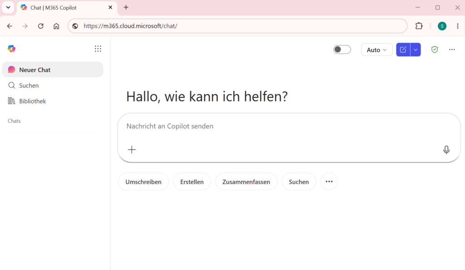Activate the microphone dictation icon
Viewport: 465px width, 270px height.
[x=446, y=150]
